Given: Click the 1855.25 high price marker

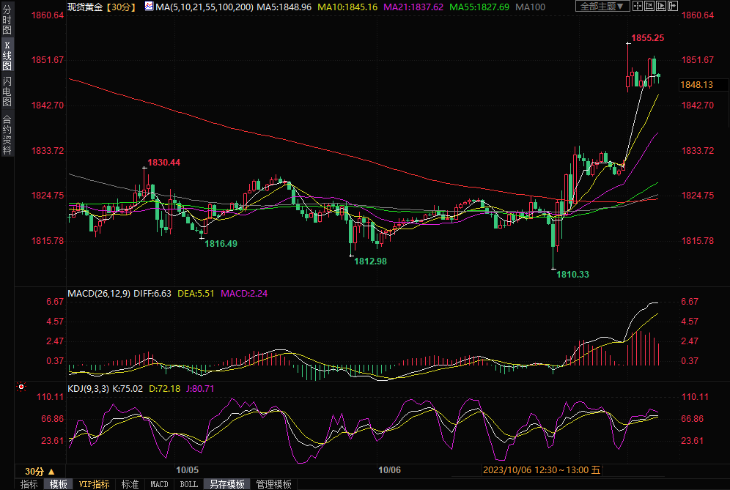Looking at the screenshot, I should pyautogui.click(x=647, y=37).
